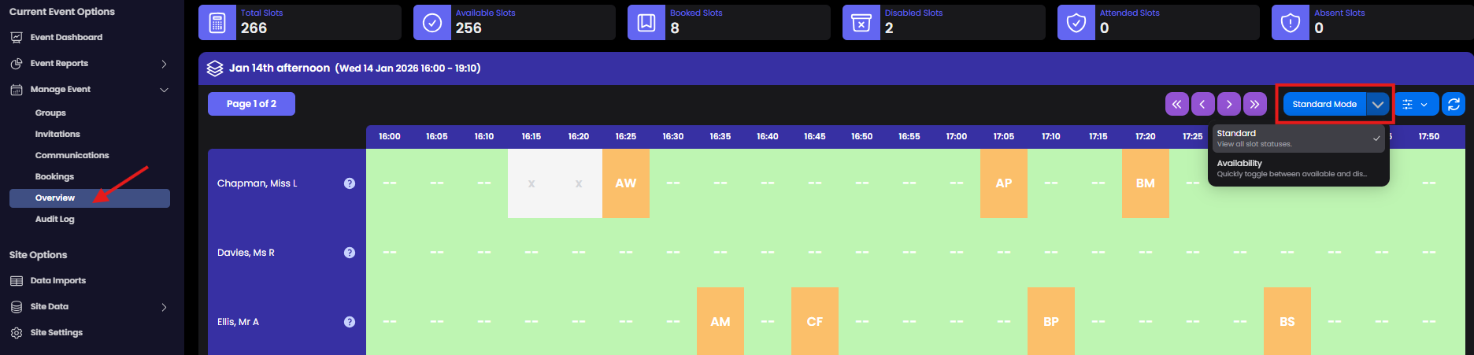Click help icon for Ellis, Mr A
The image size is (1474, 355).
(x=350, y=322)
